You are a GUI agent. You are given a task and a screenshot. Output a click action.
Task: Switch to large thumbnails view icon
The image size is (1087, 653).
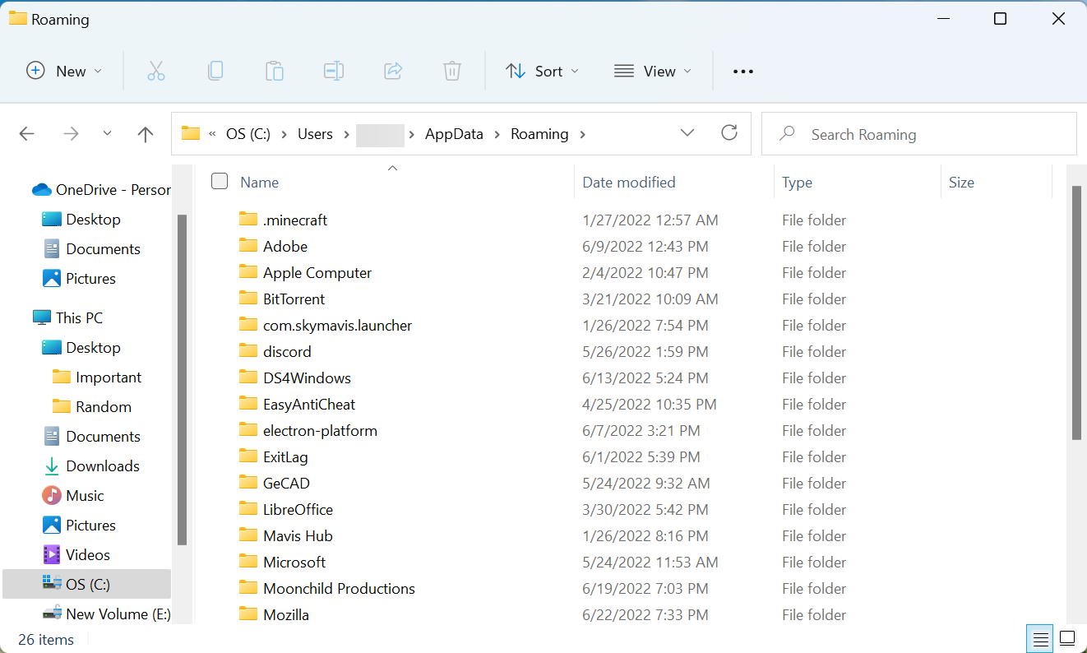tap(1067, 638)
